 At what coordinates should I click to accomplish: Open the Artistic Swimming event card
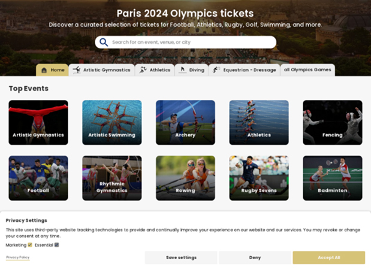(112, 123)
